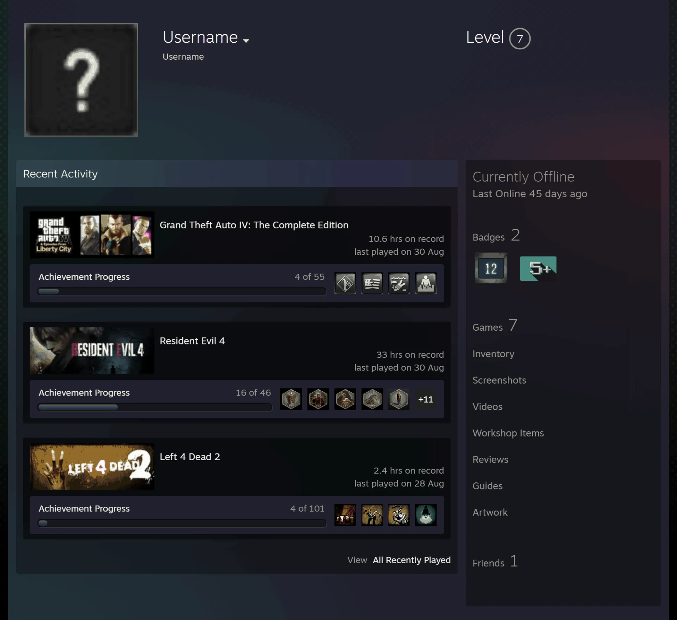Open the Friends list
Screen dimensions: 677x620
point(495,562)
